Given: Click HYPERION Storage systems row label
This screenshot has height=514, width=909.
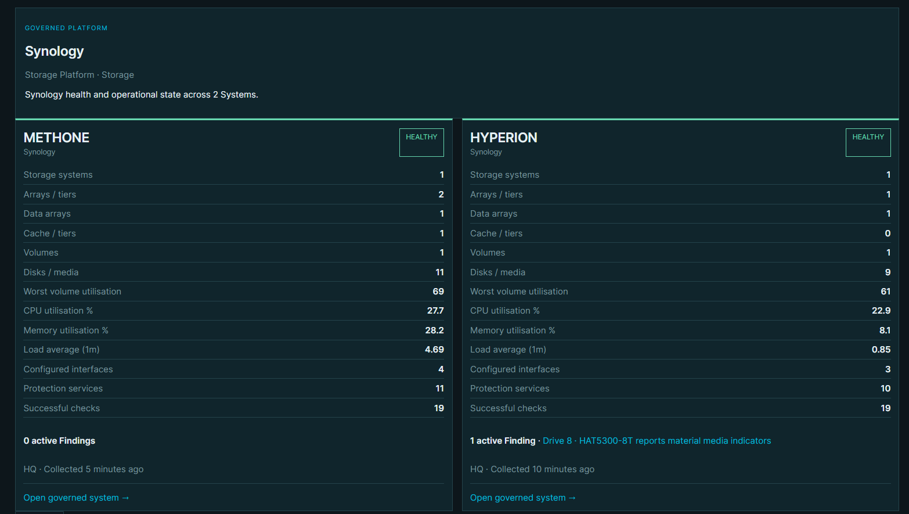Looking at the screenshot, I should pos(504,175).
